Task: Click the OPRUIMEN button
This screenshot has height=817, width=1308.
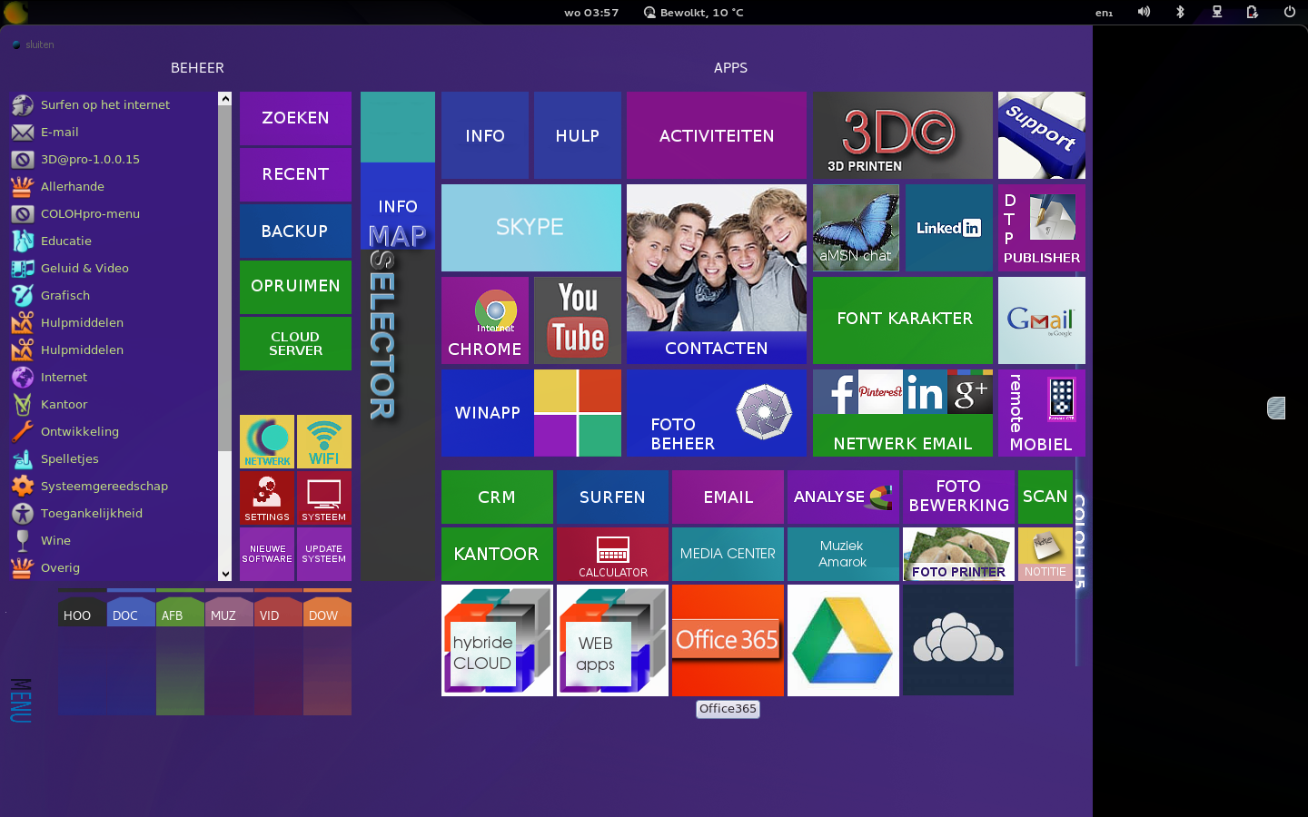Action: coord(295,287)
